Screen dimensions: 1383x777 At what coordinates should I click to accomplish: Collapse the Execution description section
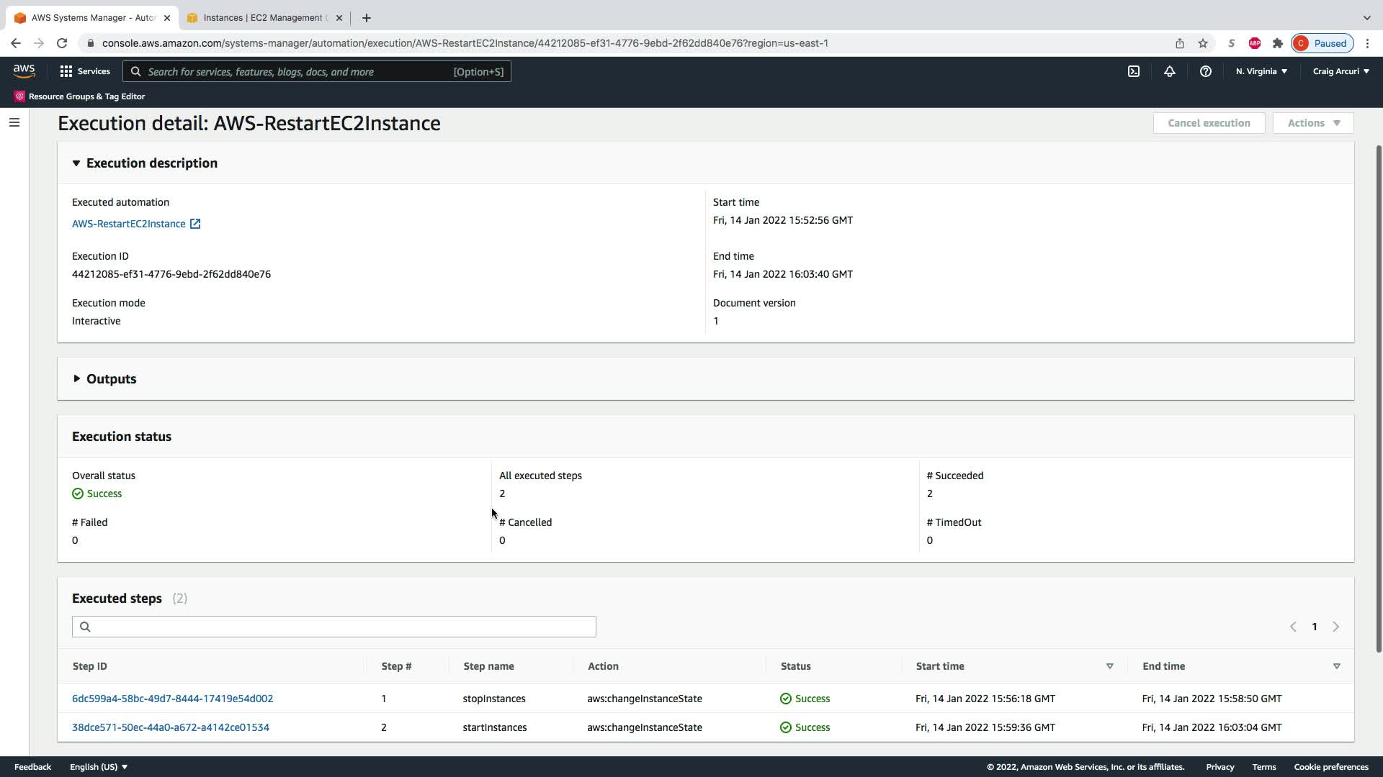point(76,163)
